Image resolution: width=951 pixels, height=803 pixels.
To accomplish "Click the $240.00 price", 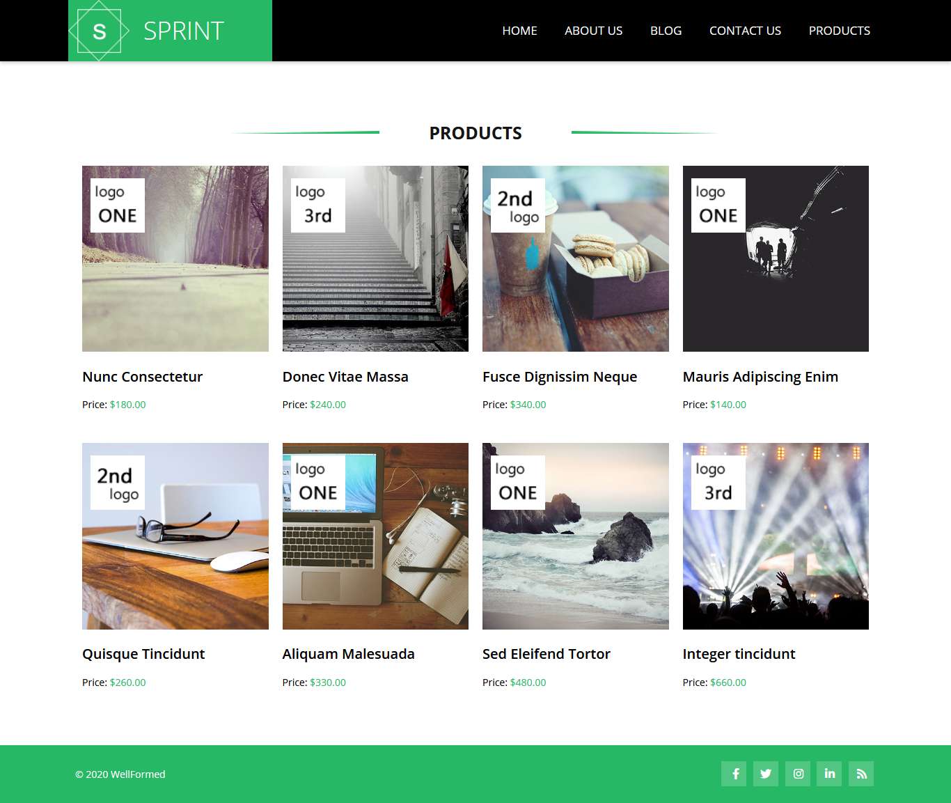I will click(x=328, y=405).
